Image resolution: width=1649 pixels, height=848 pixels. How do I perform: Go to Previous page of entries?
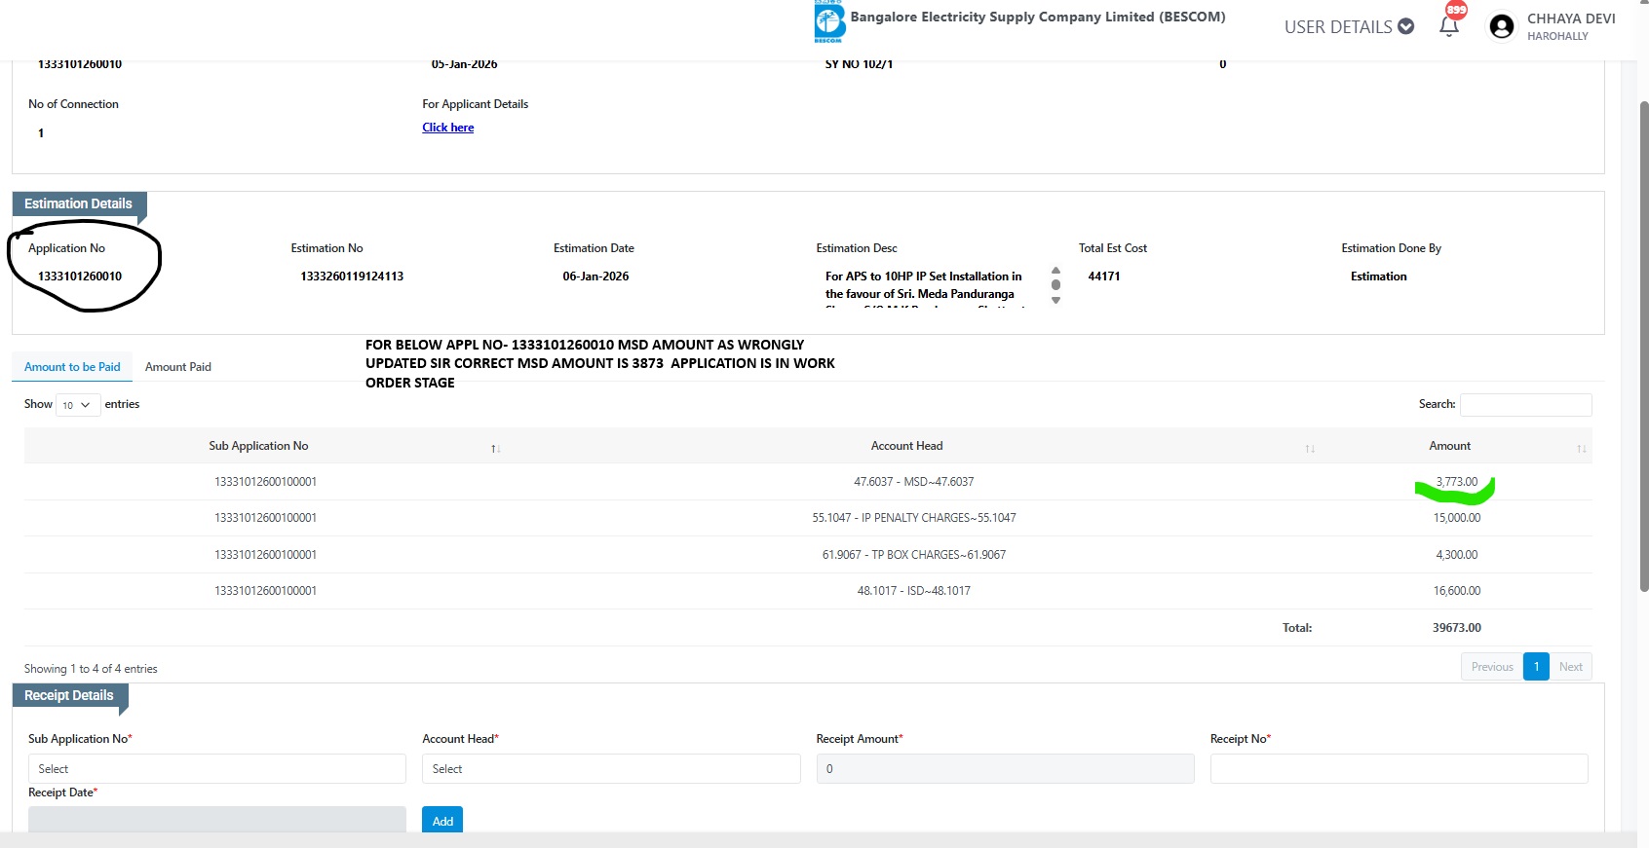tap(1492, 667)
